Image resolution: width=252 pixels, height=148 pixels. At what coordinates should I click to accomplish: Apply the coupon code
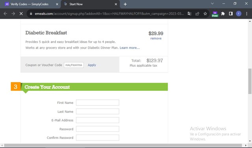92,65
